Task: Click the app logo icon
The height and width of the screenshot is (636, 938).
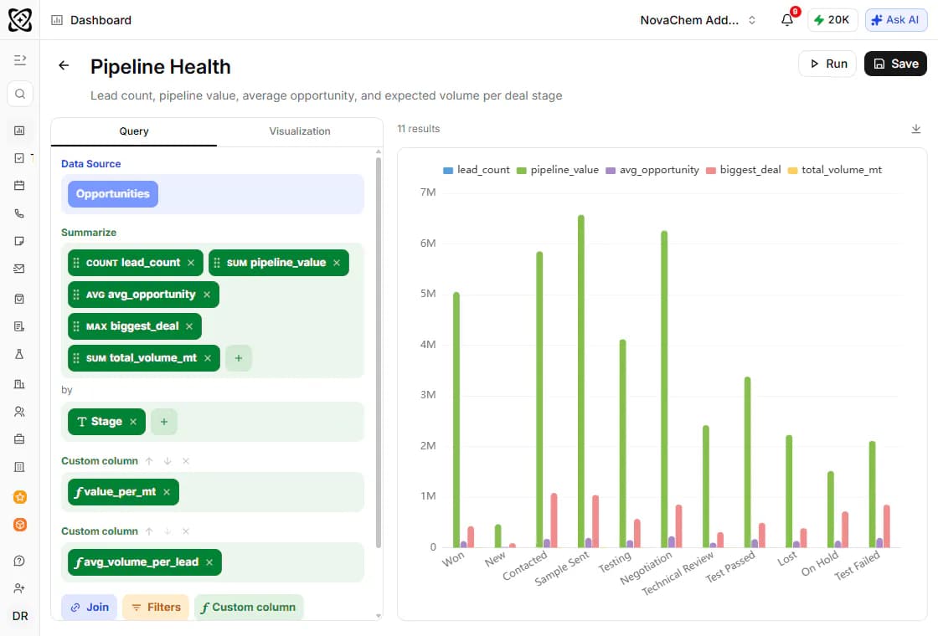Action: click(20, 20)
